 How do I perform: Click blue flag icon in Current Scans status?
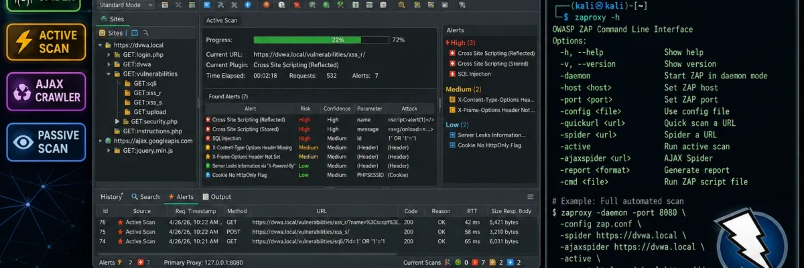tap(510, 263)
